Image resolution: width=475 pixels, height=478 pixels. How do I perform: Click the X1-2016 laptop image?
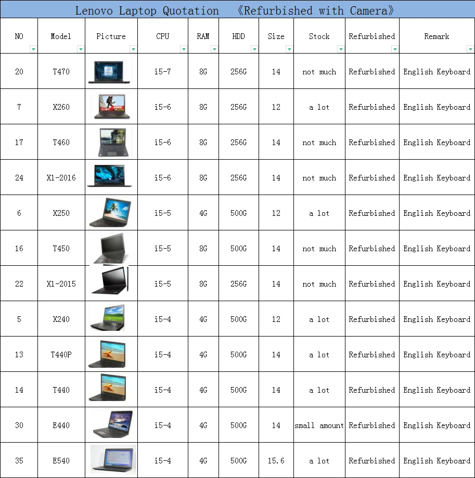pos(111,177)
